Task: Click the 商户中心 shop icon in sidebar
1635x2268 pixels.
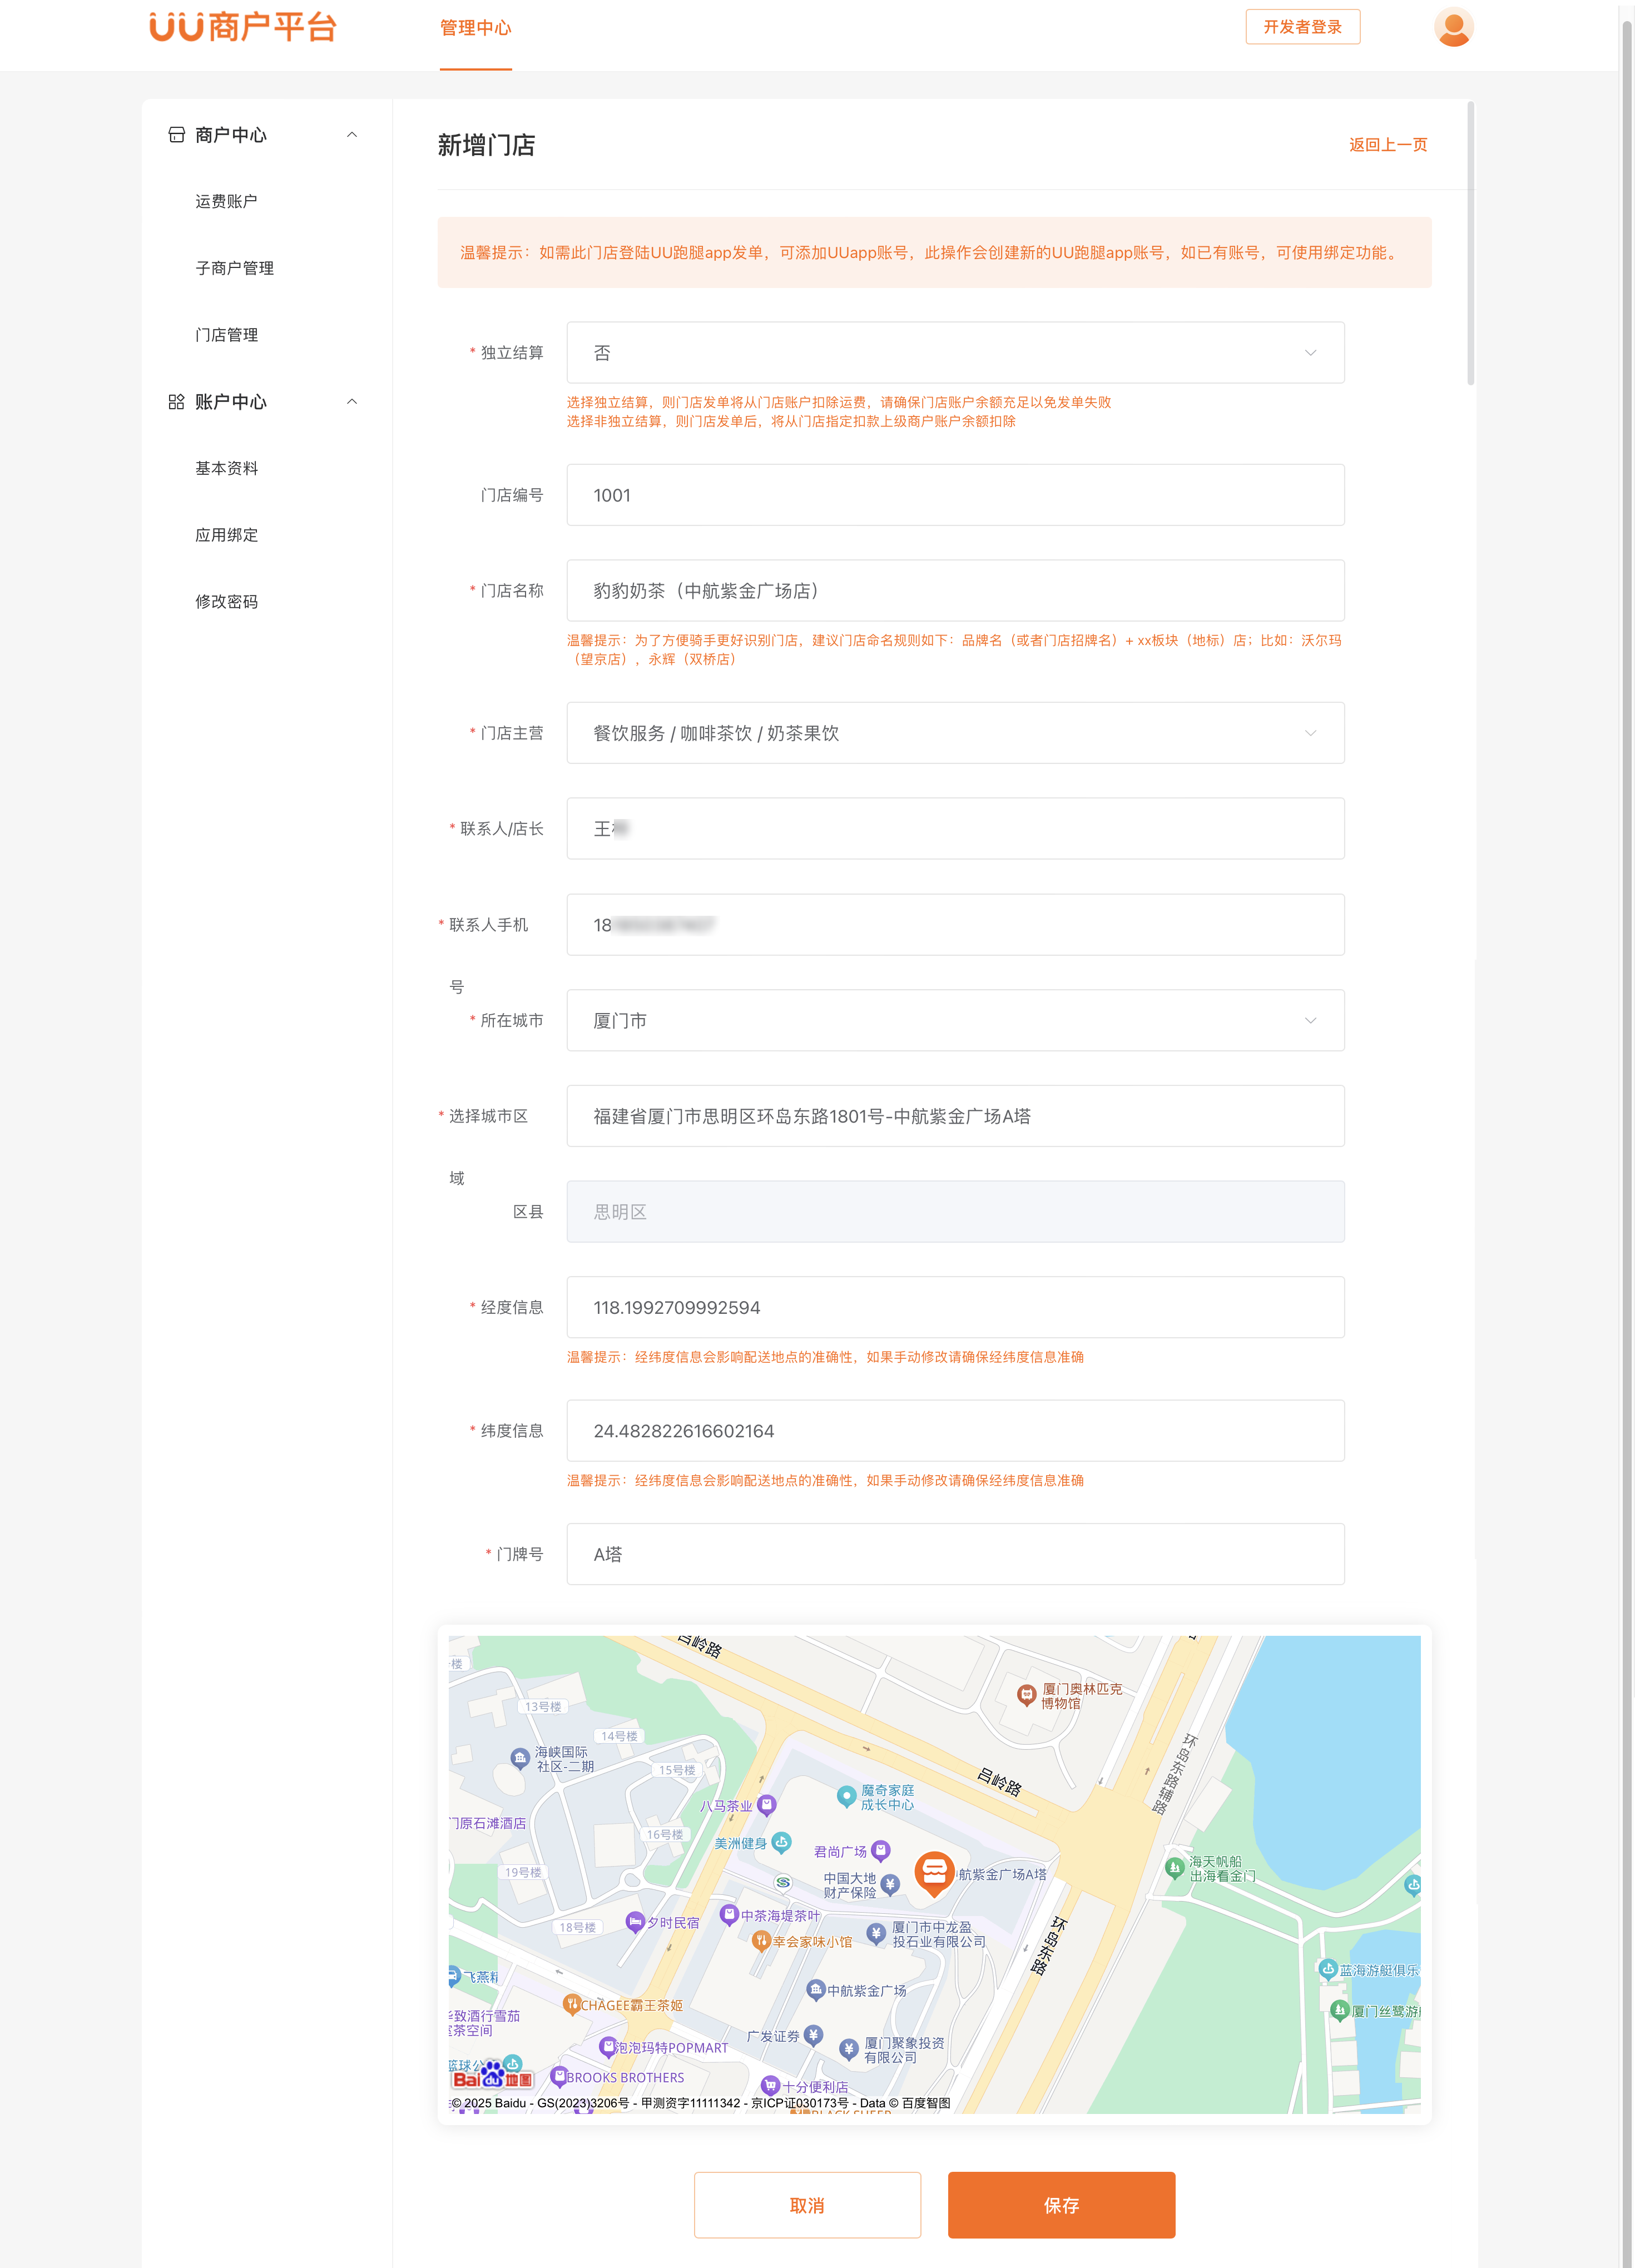Action: coord(177,135)
